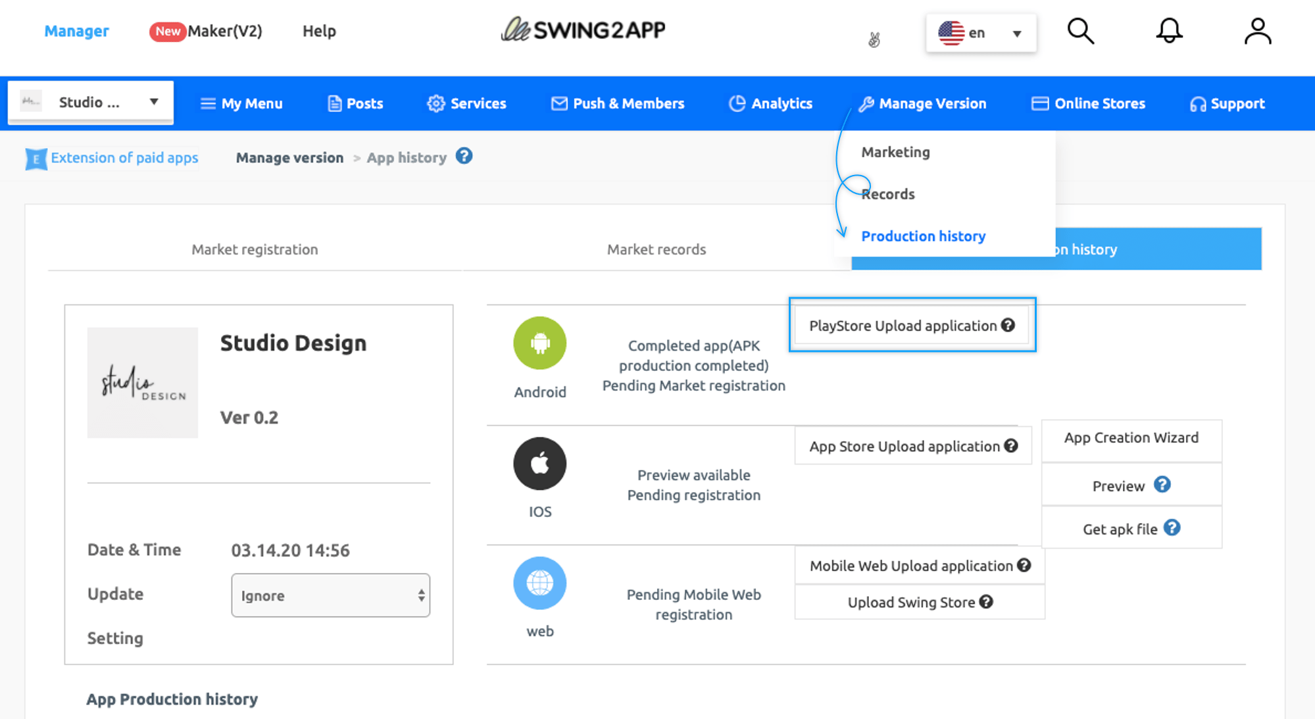
Task: Click the black Apple iOS platform icon
Action: [539, 463]
